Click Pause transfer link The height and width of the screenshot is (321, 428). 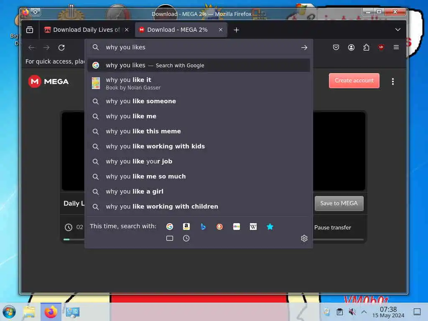pyautogui.click(x=332, y=227)
